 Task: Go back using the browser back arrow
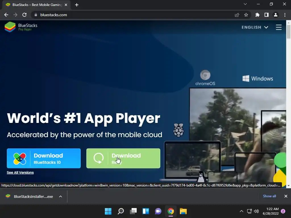[x=6, y=15]
